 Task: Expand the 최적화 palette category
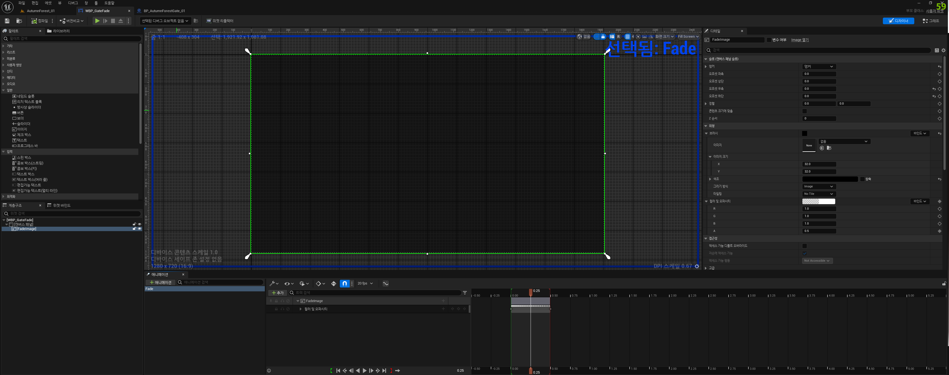[x=3, y=196]
